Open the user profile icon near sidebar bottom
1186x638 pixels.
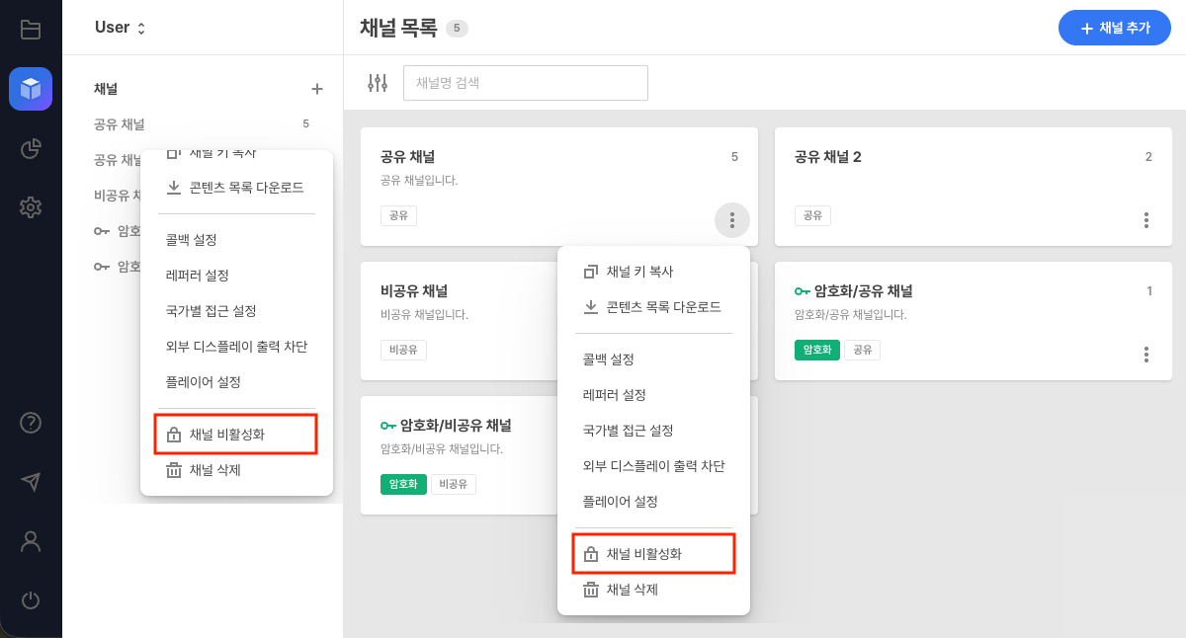31,541
